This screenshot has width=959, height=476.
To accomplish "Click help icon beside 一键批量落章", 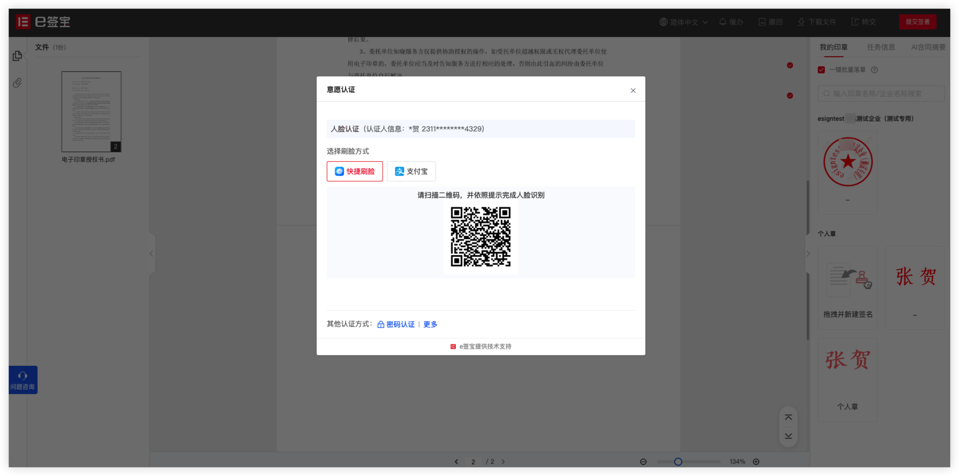I will click(x=875, y=70).
